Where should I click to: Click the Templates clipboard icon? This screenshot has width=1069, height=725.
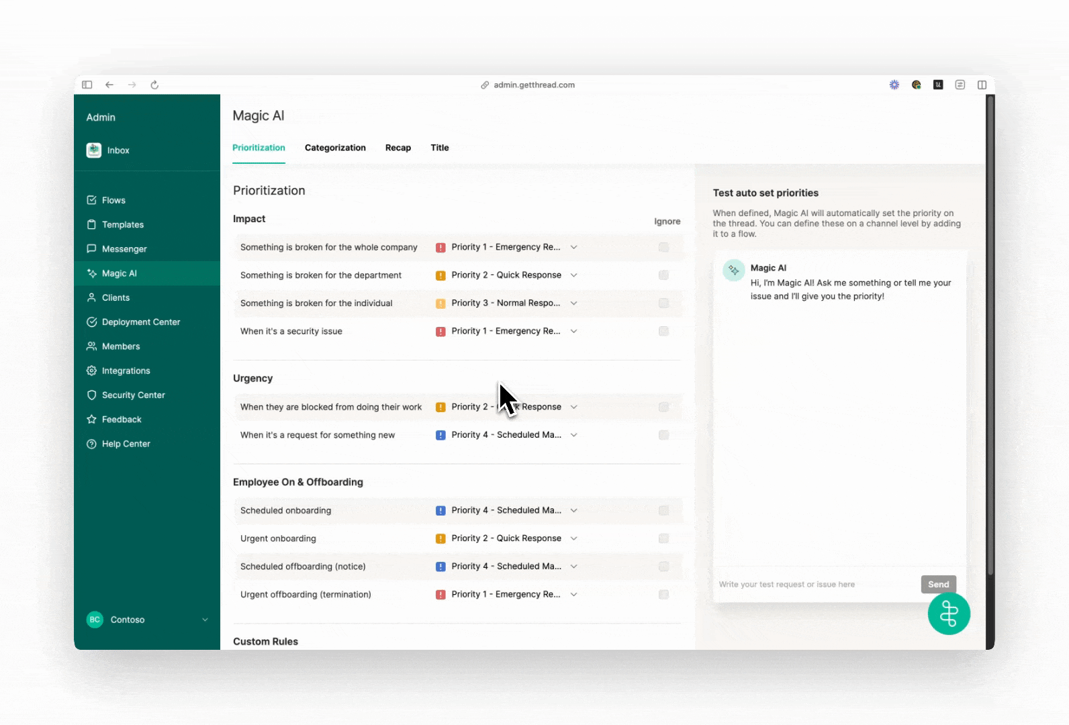tap(91, 224)
